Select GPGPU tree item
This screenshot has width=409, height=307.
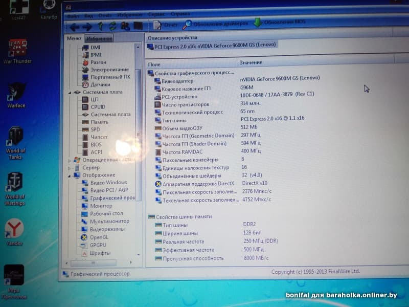(x=94, y=245)
